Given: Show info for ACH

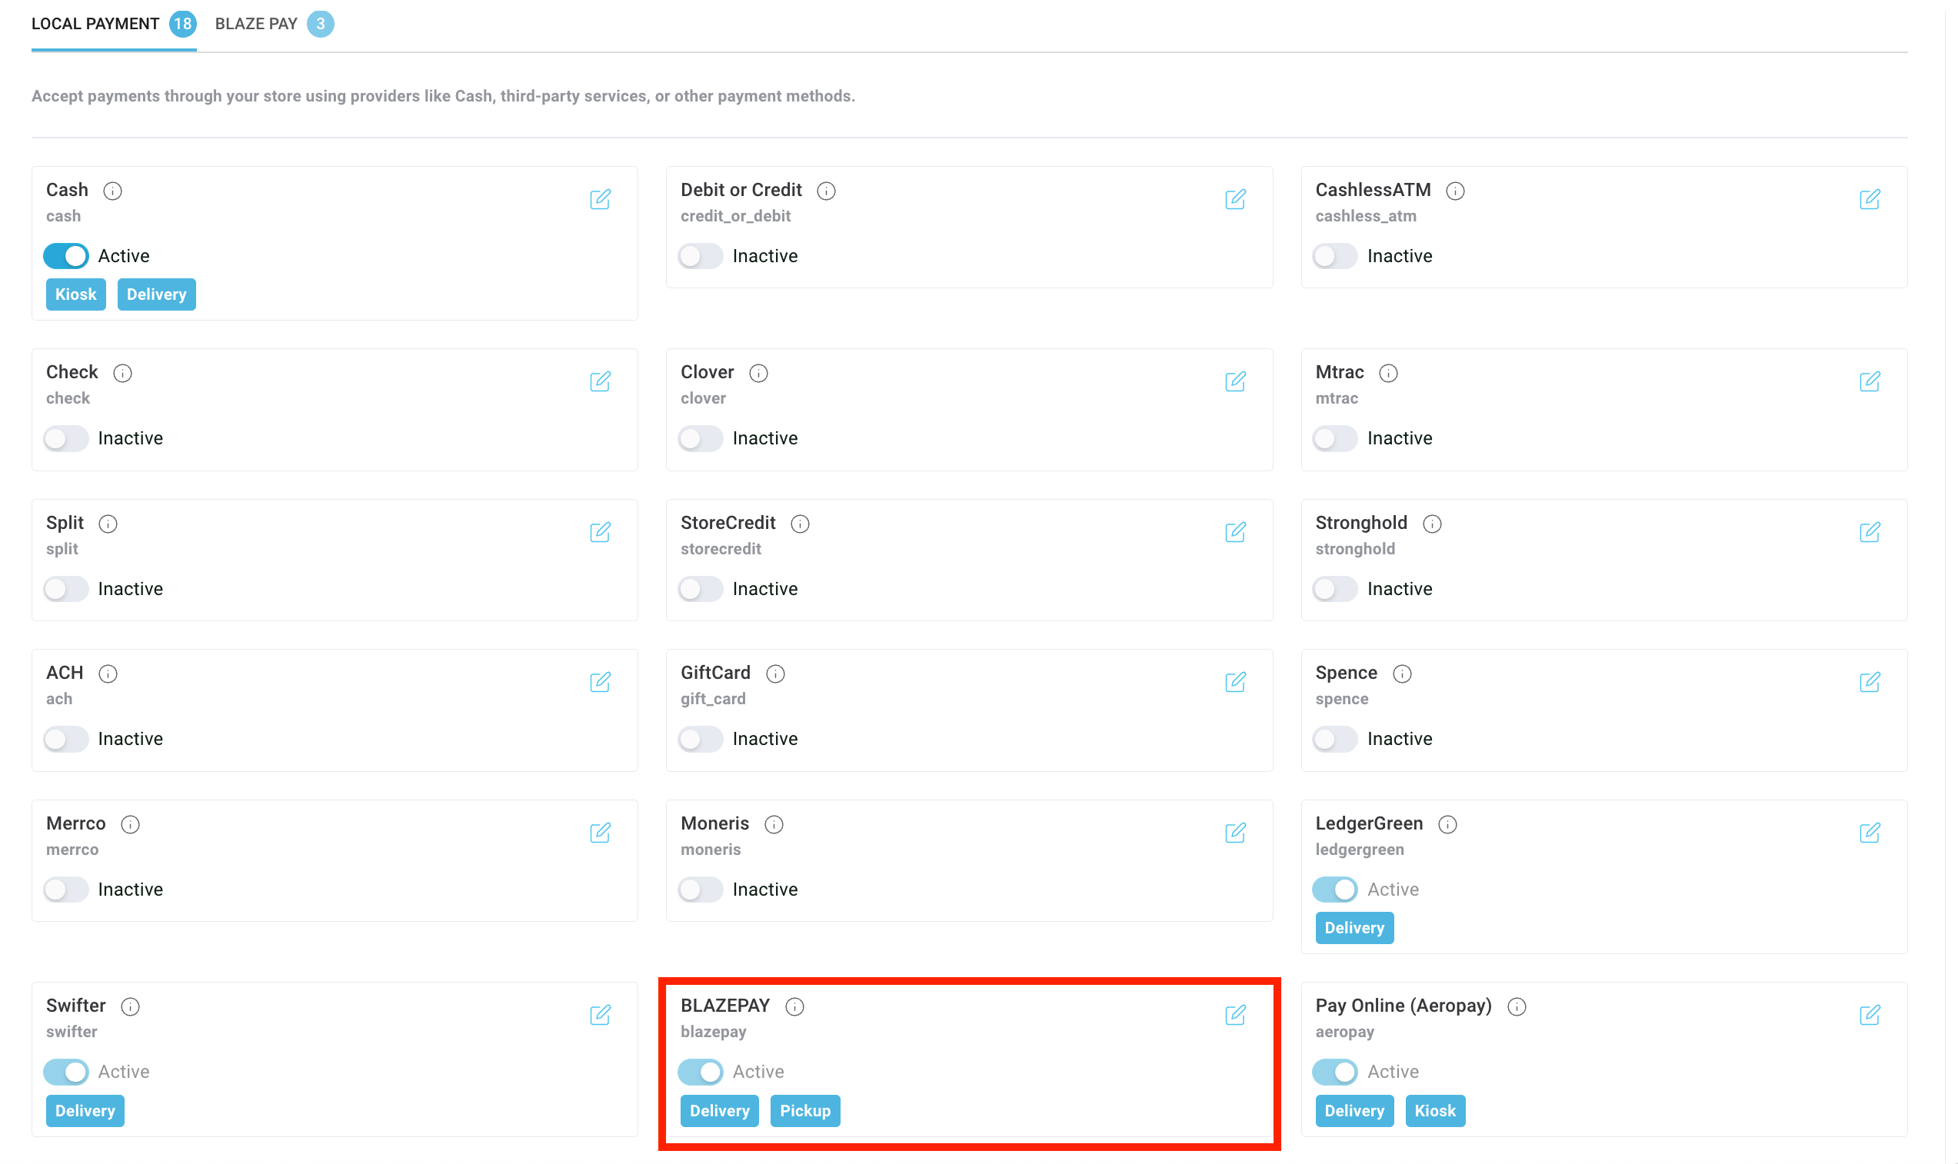Looking at the screenshot, I should tap(108, 673).
